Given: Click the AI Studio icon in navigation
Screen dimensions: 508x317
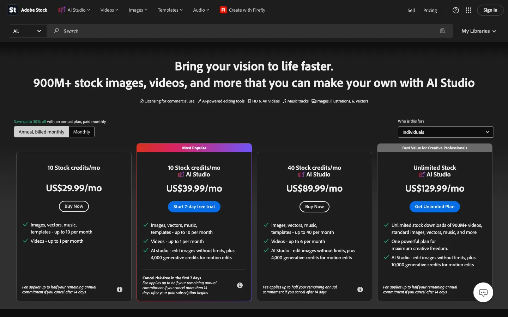Looking at the screenshot, I should [x=62, y=10].
